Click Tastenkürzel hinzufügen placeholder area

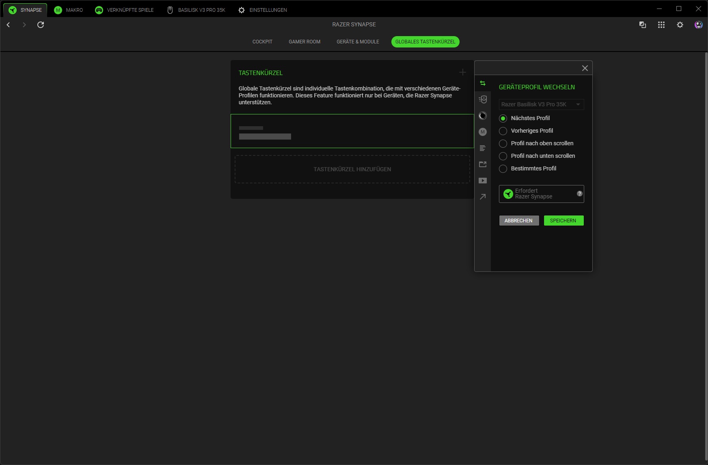[352, 169]
